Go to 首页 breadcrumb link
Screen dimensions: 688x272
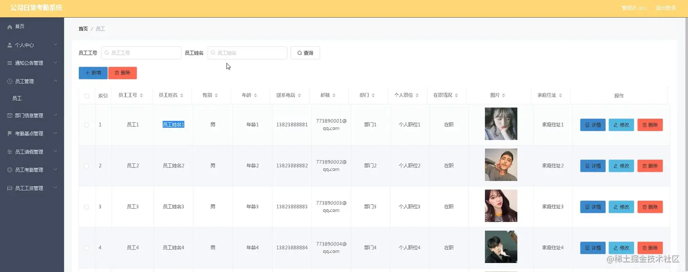(83, 29)
